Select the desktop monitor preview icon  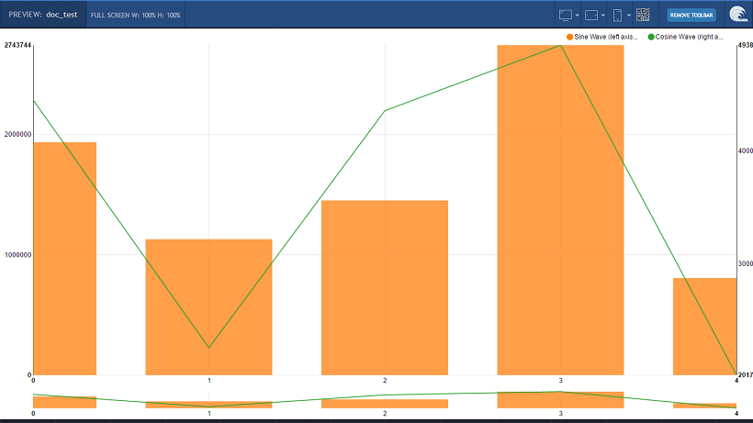(566, 15)
